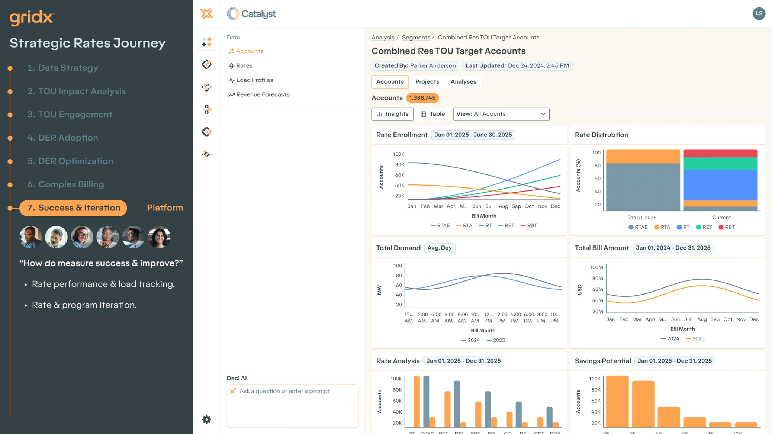The image size is (772, 434).
Task: Click the Catalyst logo
Action: (251, 14)
